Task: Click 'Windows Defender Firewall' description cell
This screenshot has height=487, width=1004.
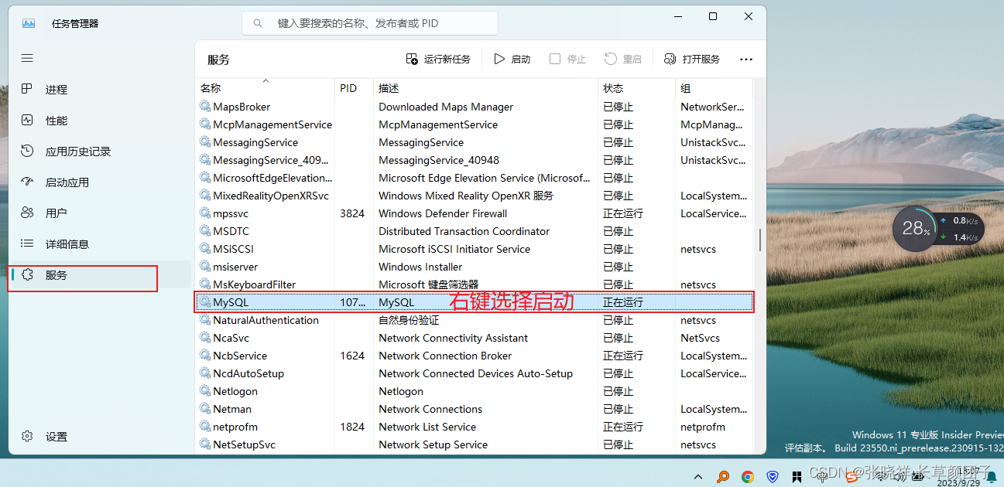Action: (443, 213)
